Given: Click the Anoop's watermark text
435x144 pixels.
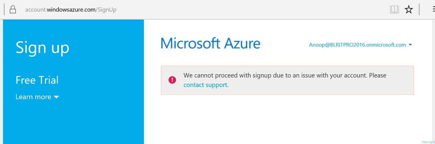Looking at the screenshot, I should pos(428,142).
